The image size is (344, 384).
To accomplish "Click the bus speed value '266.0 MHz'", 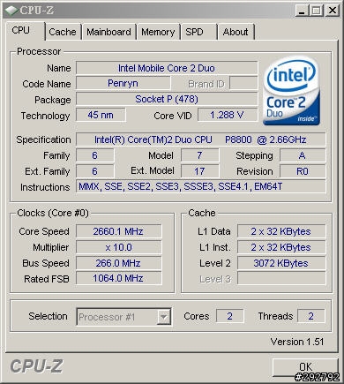I will pos(118,263).
